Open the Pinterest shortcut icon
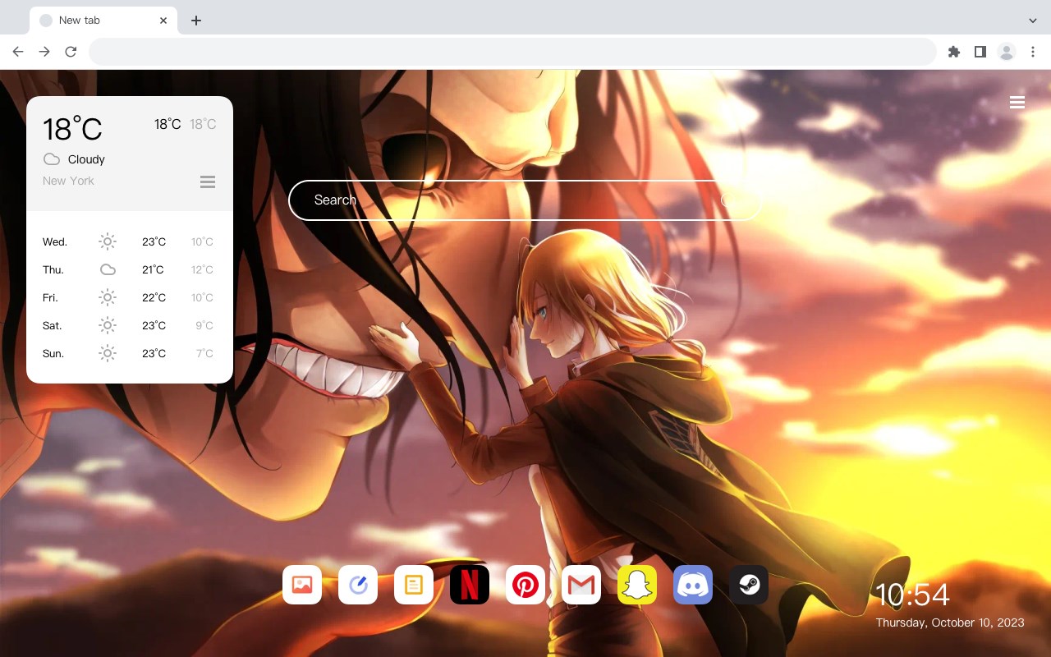This screenshot has width=1051, height=657. tap(525, 585)
